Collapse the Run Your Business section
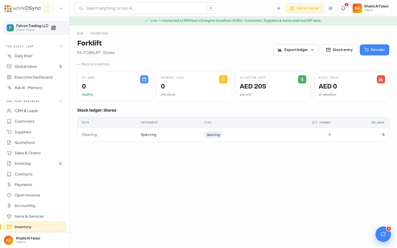397x248 pixels. [61, 101]
